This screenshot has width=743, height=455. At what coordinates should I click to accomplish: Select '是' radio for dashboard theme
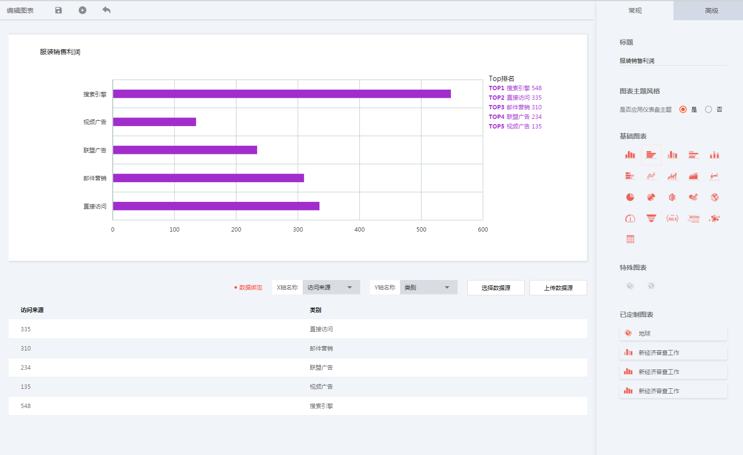pos(683,109)
